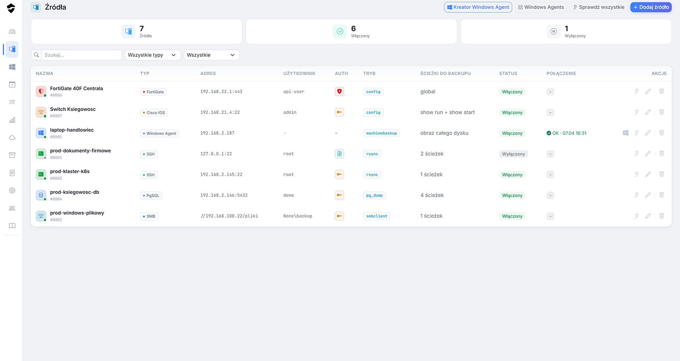Open Windows agent icon for laptop-handlowiec
Screen dimensions: 680x361
(625, 133)
